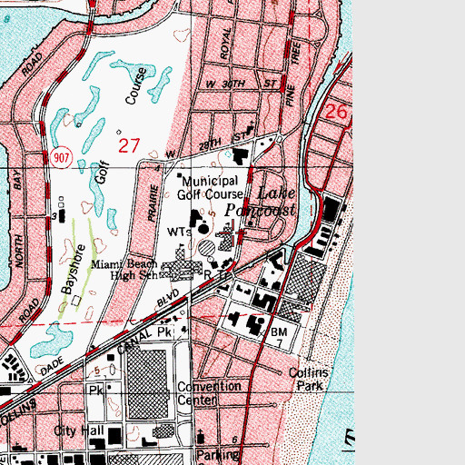
Task: Click the City Hall black building symbol
Action: [115, 436]
